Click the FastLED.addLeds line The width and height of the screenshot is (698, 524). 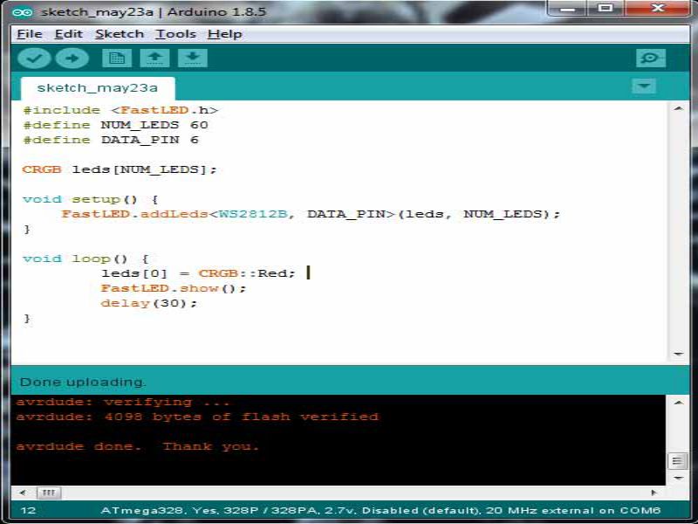(x=311, y=214)
